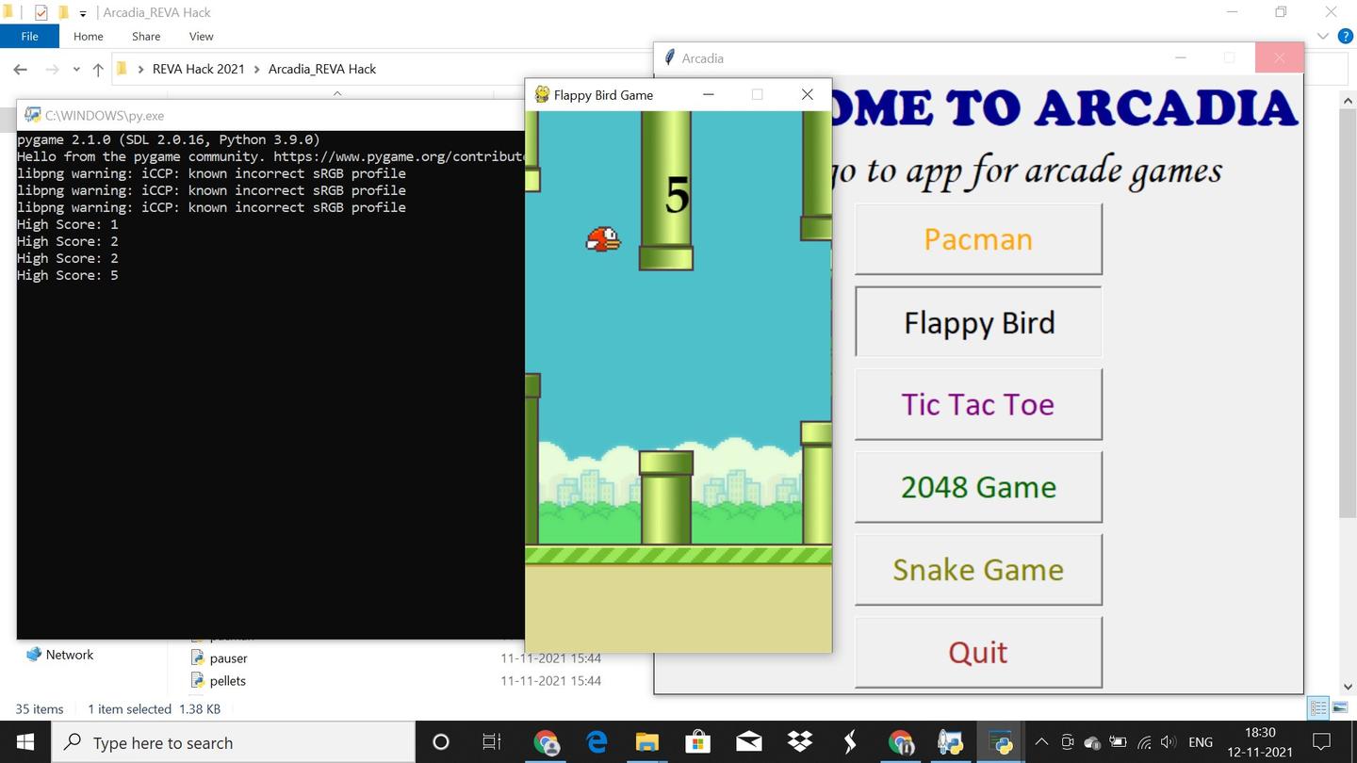Open the Action Center notification icon
Viewport: 1357px width, 763px height.
(1322, 742)
